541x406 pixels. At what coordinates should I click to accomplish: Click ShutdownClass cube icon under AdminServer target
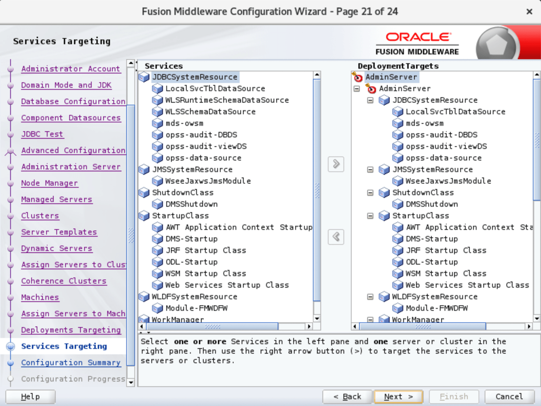pyautogui.click(x=384, y=193)
